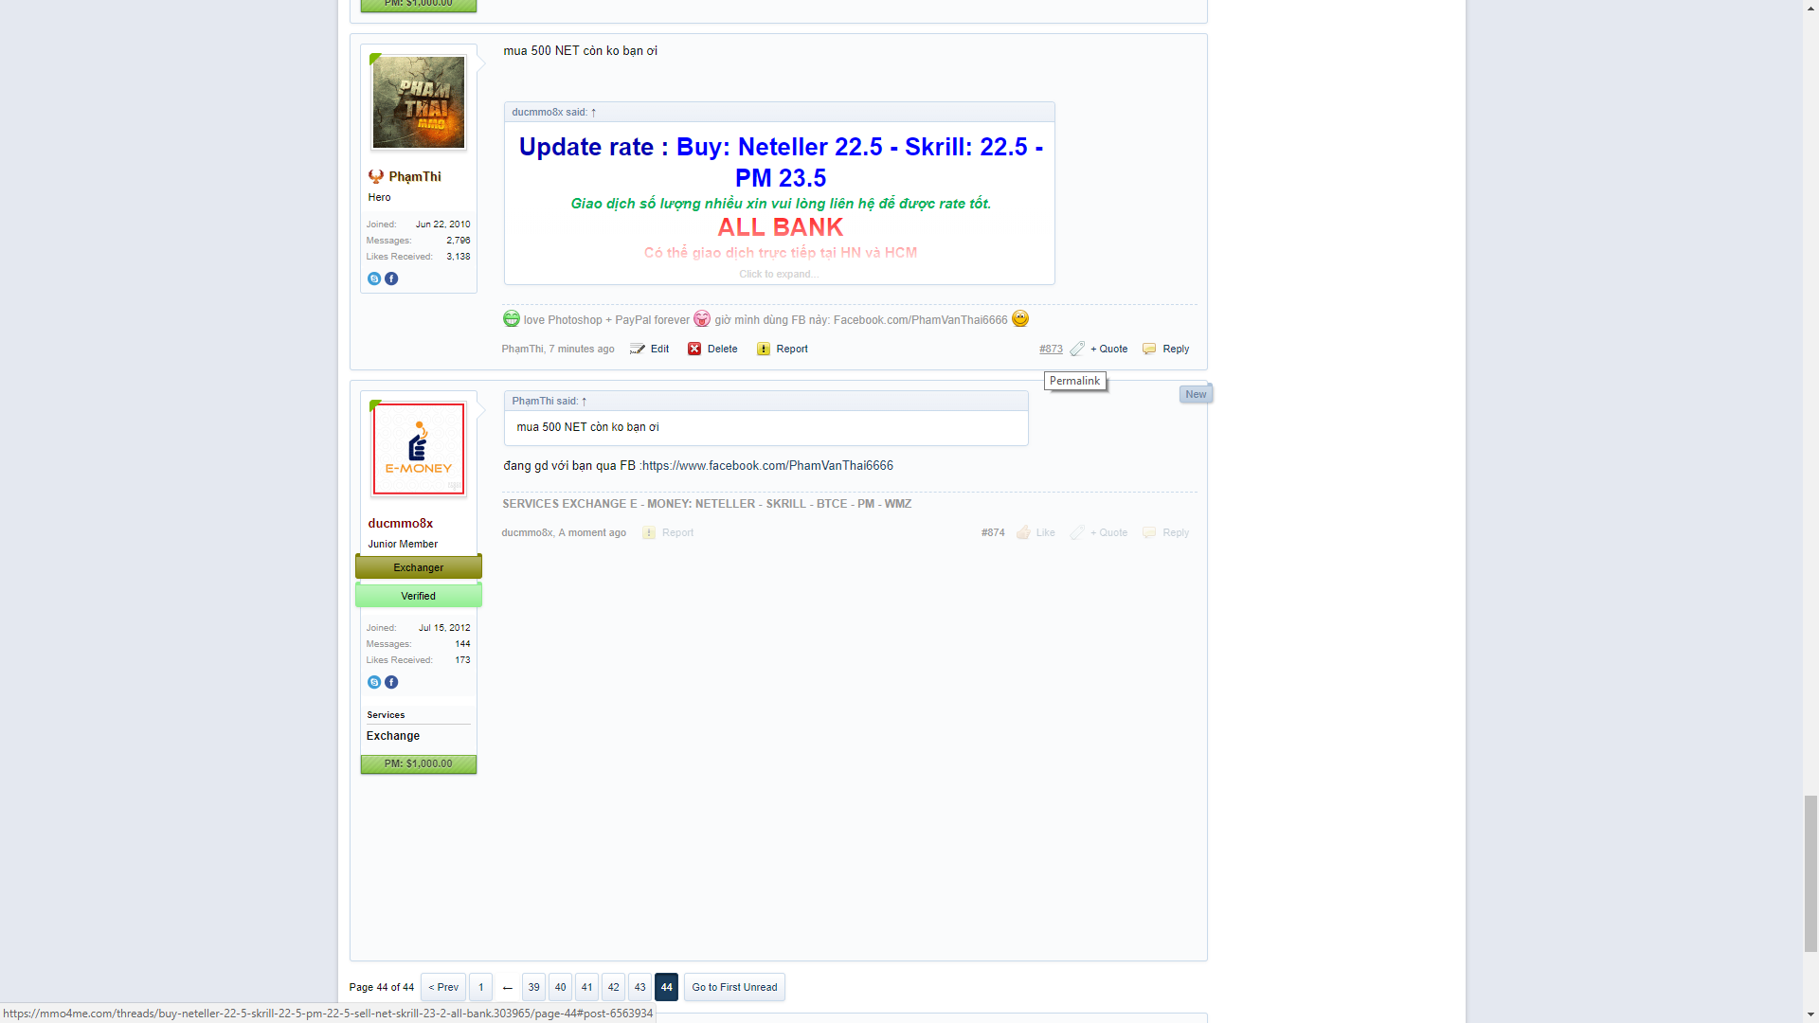
Task: Add post #873 to multi-quote
Action: 1108,349
